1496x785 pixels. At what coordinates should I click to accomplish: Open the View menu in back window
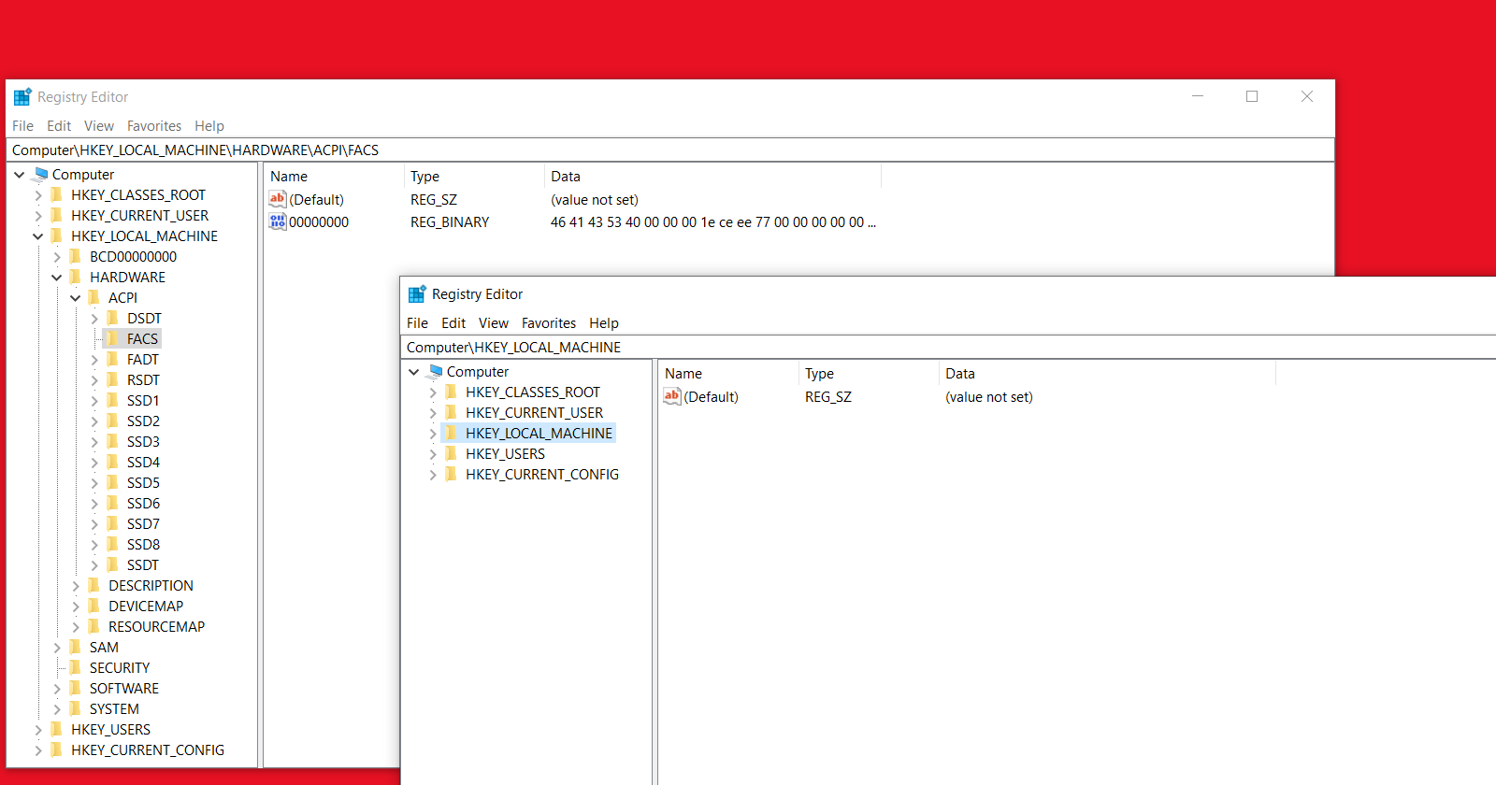click(98, 126)
